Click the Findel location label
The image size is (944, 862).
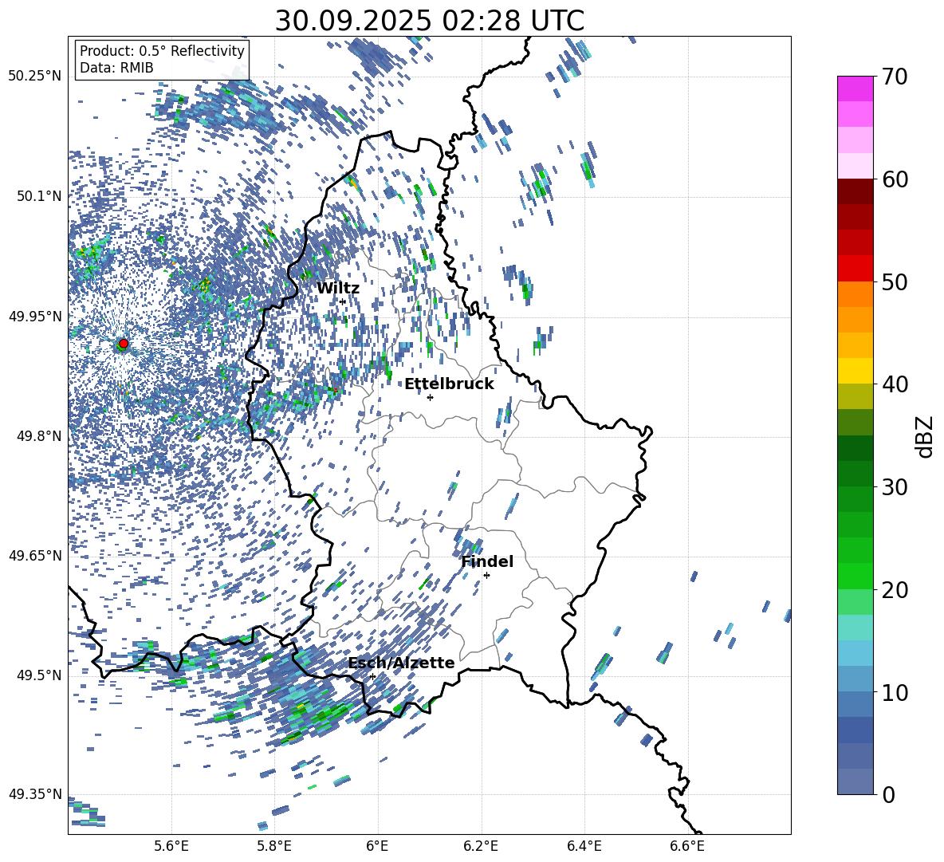click(x=487, y=561)
